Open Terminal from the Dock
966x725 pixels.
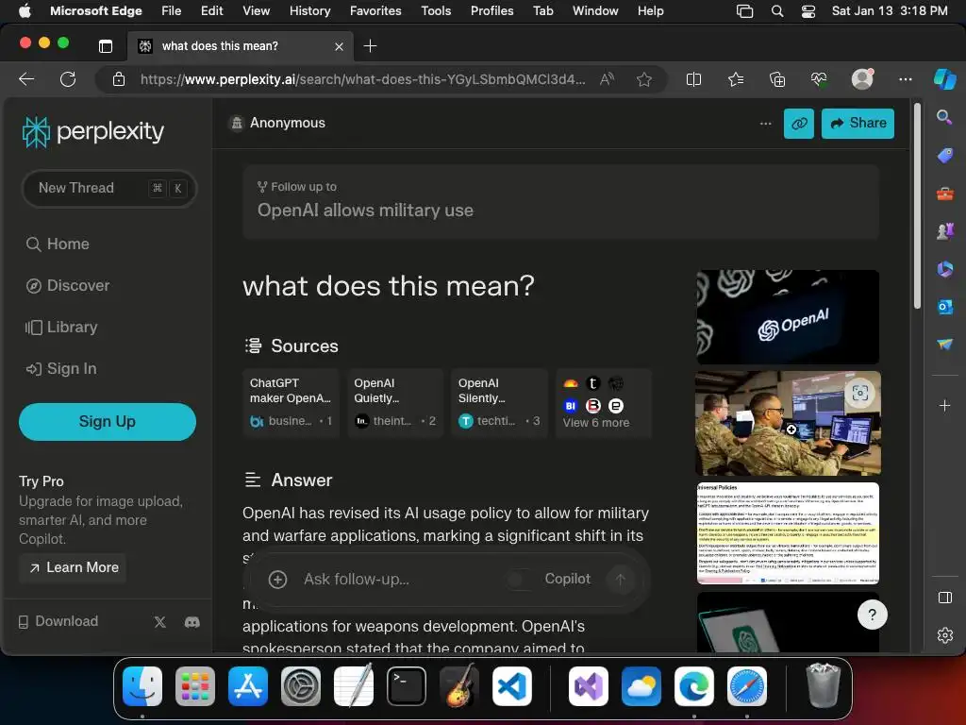coord(407,686)
